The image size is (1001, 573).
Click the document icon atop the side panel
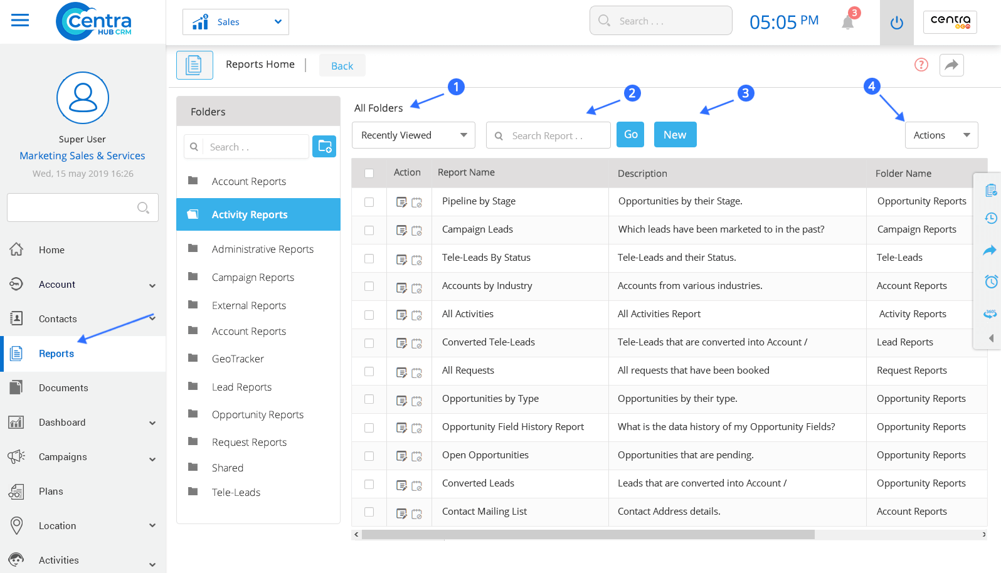point(991,190)
